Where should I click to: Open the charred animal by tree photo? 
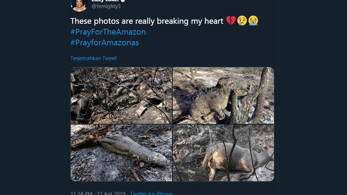pyautogui.click(x=223, y=95)
